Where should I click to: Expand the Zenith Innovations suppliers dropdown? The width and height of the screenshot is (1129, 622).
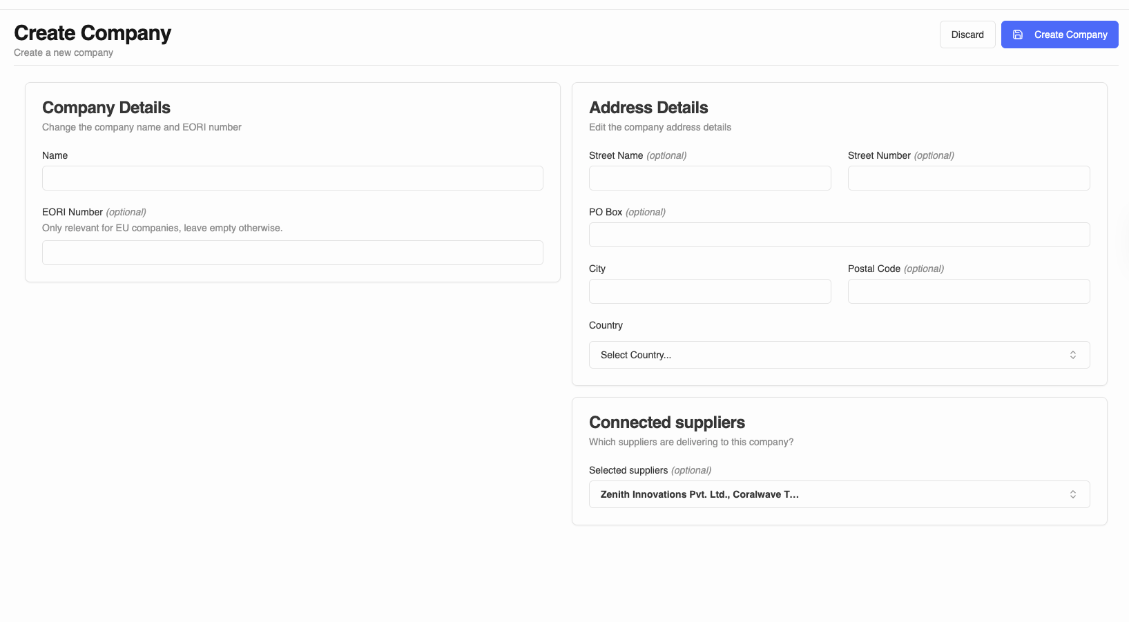838,494
